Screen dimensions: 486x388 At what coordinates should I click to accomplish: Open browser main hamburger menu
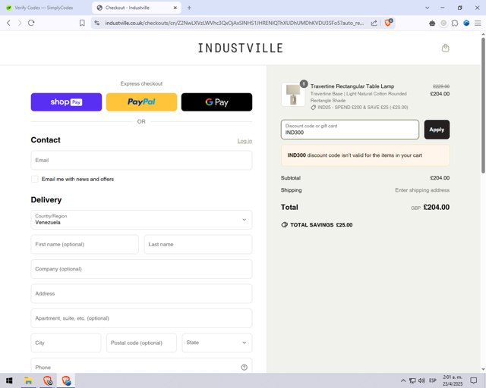[x=478, y=23]
